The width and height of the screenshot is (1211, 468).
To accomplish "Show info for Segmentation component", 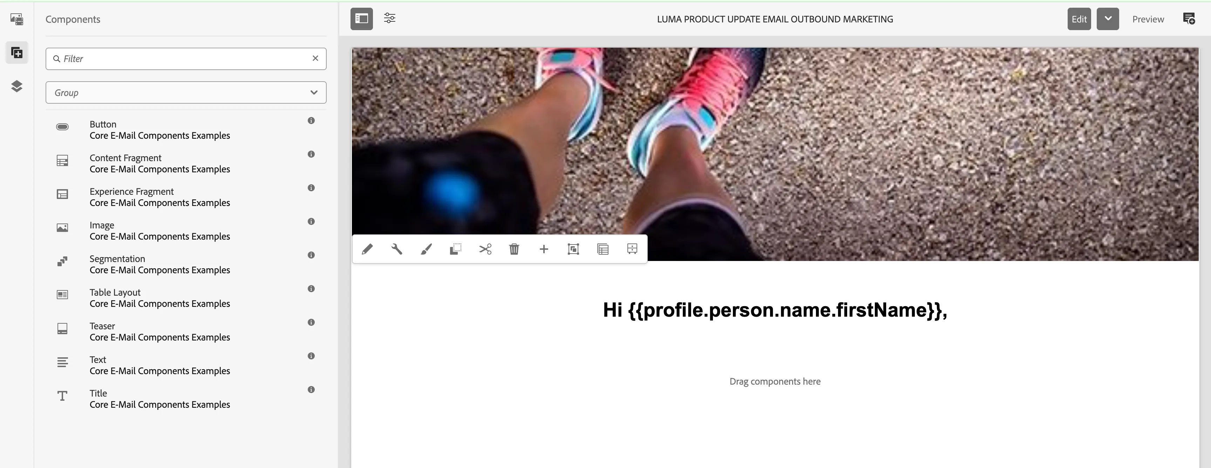I will pyautogui.click(x=311, y=255).
